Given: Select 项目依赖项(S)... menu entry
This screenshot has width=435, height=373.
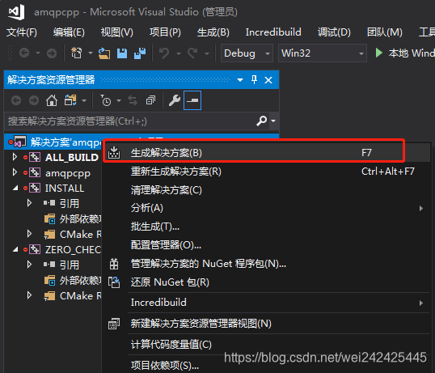Looking at the screenshot, I should pyautogui.click(x=266, y=365).
